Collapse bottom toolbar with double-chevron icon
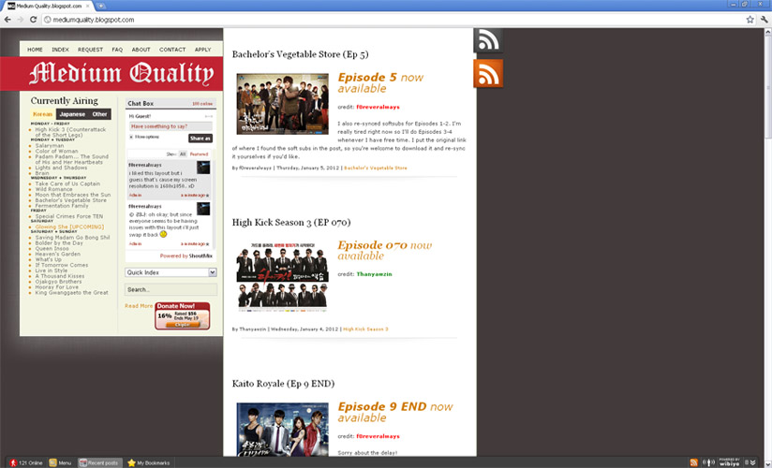 point(752,462)
